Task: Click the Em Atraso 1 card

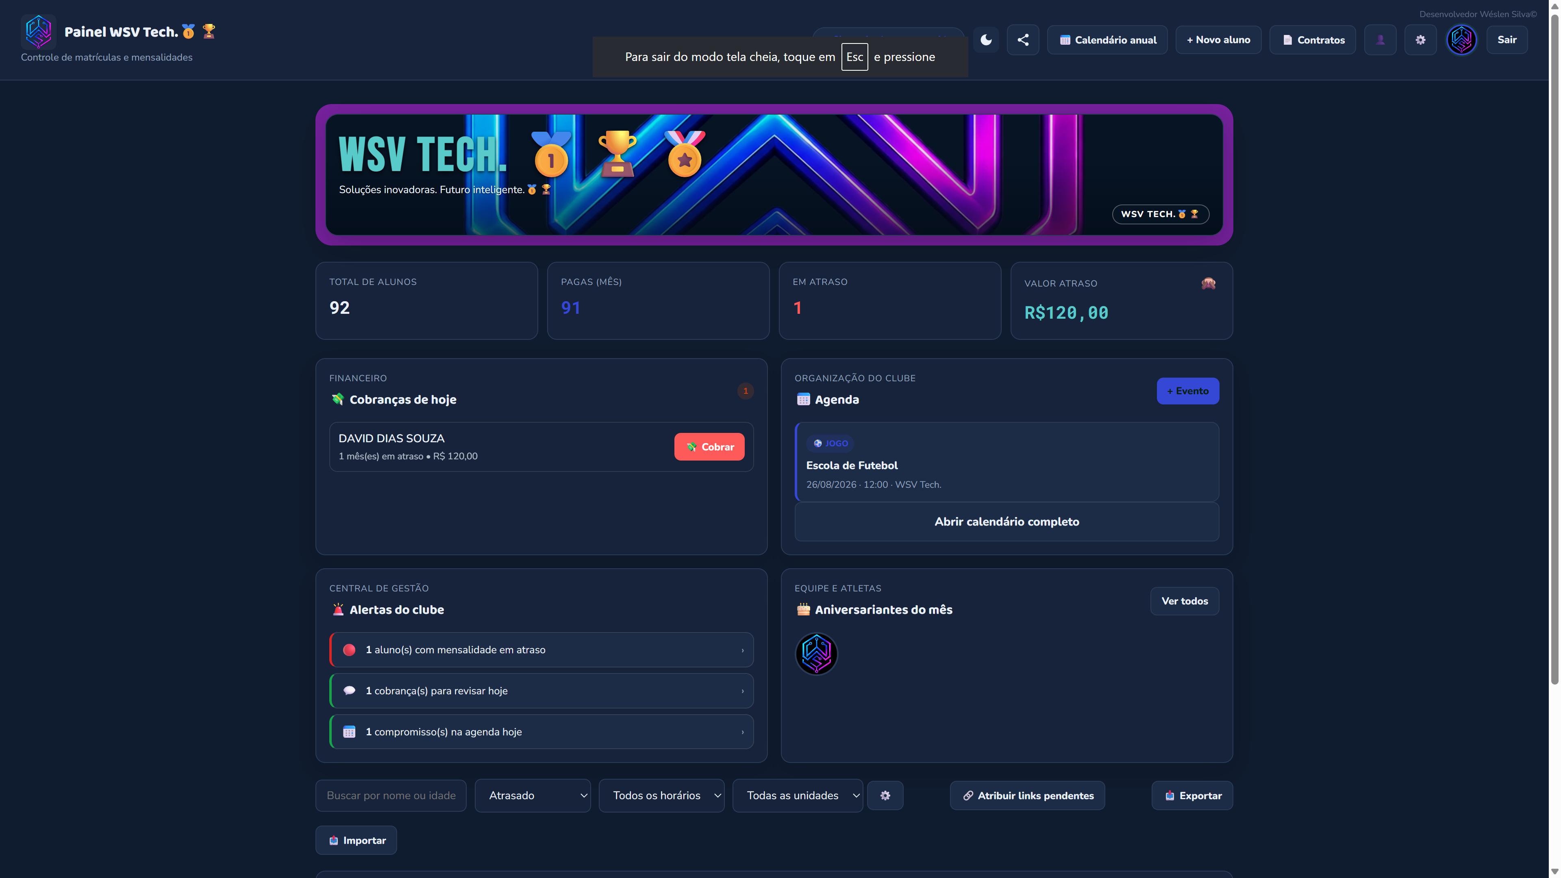Action: point(889,300)
